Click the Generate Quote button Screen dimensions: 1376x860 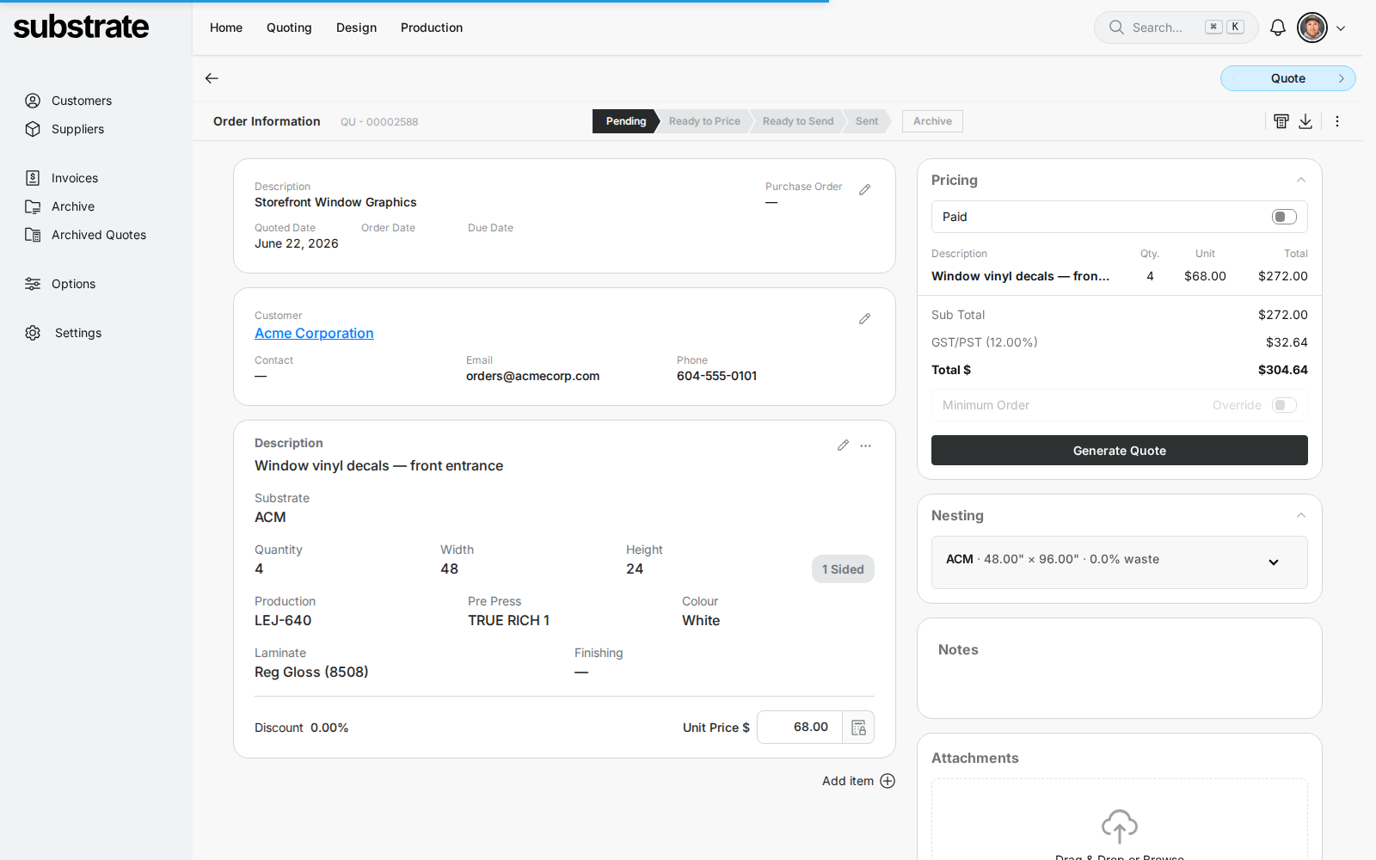(1120, 451)
